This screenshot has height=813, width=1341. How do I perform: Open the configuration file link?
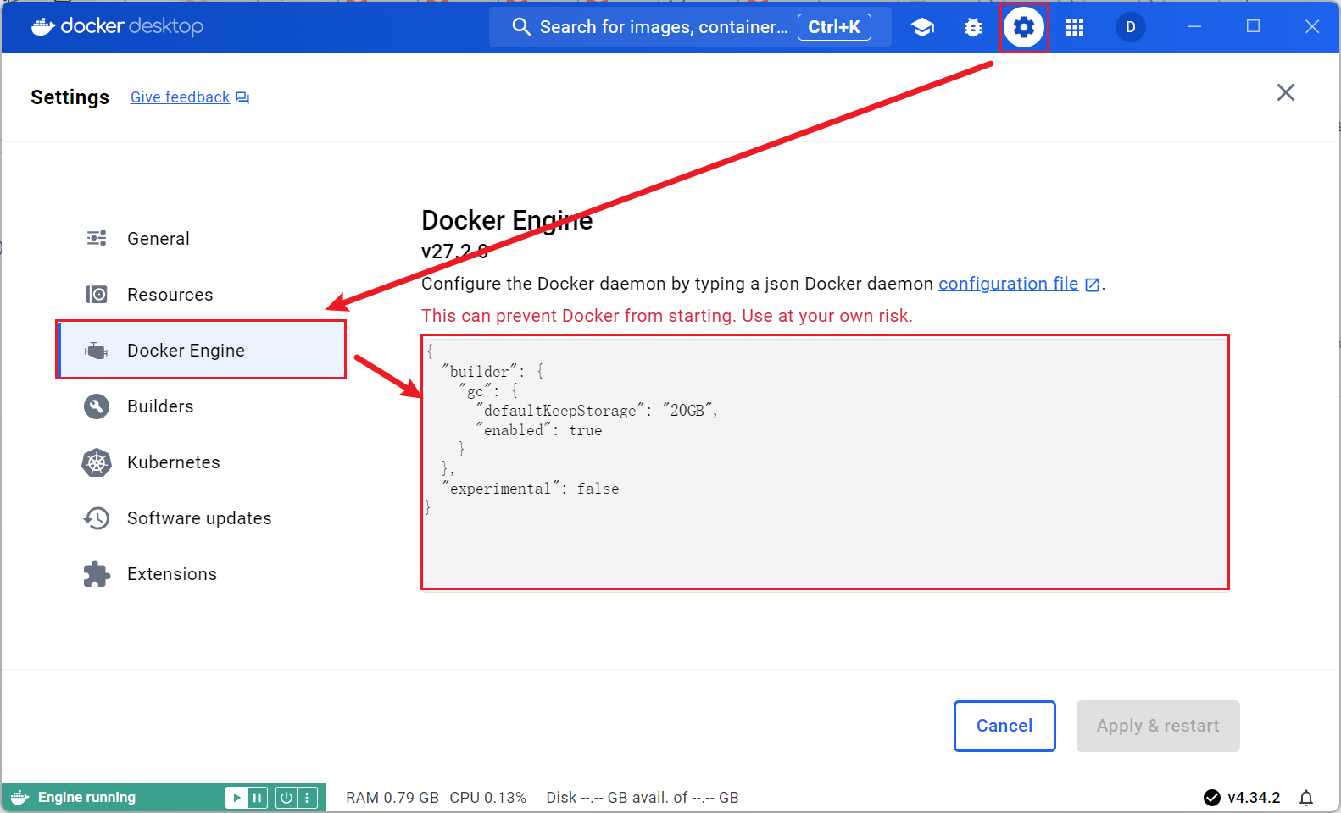1008,284
